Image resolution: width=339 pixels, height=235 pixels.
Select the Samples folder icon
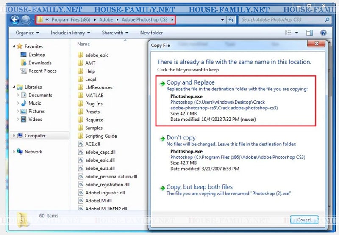point(81,128)
